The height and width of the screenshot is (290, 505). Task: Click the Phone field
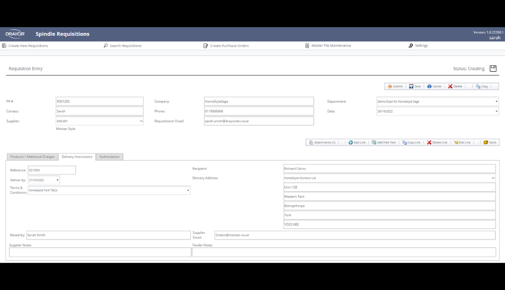[x=259, y=111]
